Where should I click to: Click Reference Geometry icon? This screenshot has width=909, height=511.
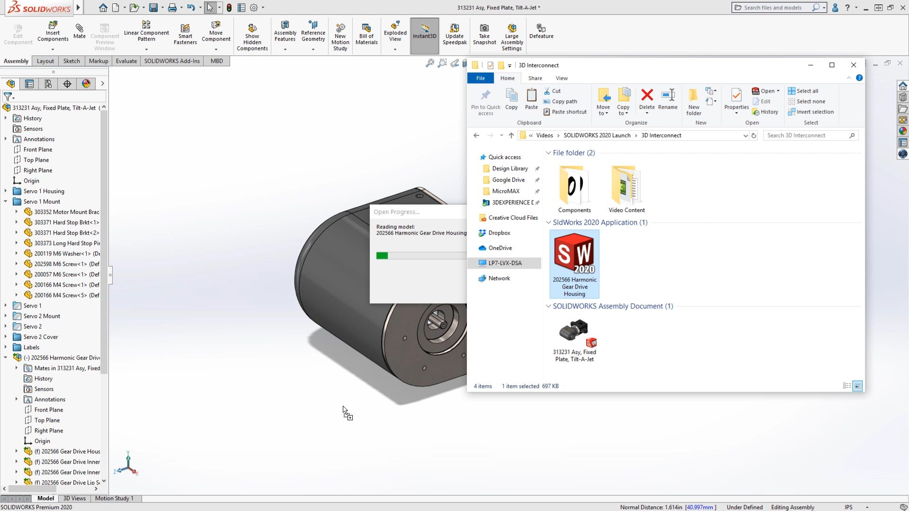(313, 31)
